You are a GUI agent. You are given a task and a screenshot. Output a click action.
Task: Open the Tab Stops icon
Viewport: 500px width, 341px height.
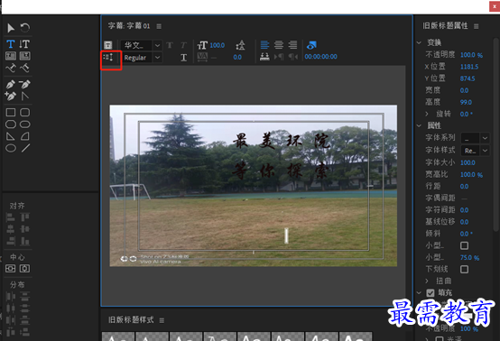264,57
